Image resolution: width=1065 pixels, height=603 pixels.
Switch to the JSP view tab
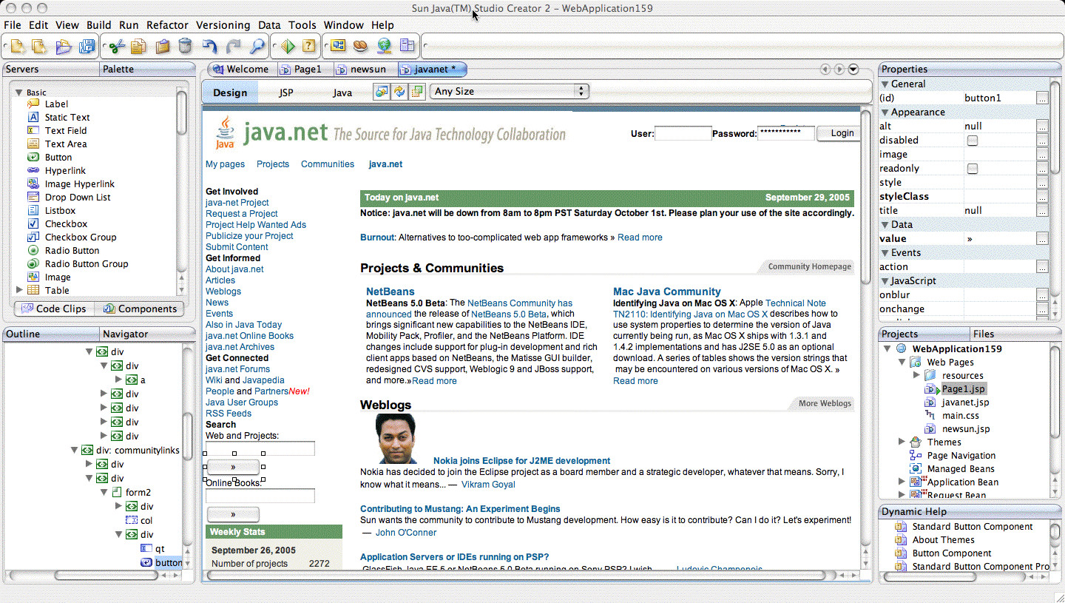[x=286, y=92]
